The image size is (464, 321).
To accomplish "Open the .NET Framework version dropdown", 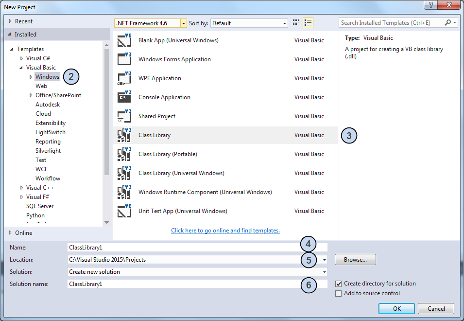I will pos(184,23).
